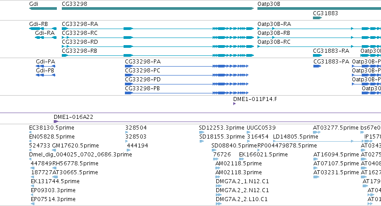This screenshot has width=381, height=206.
Task: Select the CG33298-RB transcript label
Action: coord(79,51)
